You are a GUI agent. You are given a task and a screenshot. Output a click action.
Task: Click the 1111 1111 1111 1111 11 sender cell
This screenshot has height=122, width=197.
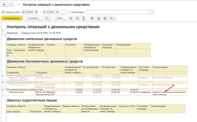(x=20, y=86)
